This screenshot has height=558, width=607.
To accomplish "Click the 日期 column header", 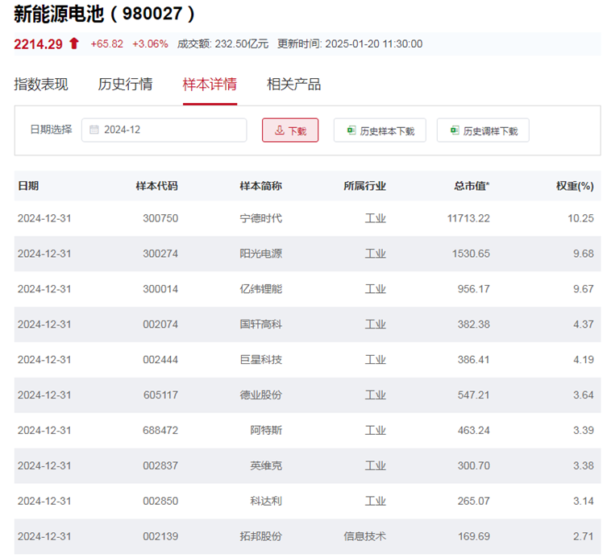I will tap(28, 186).
